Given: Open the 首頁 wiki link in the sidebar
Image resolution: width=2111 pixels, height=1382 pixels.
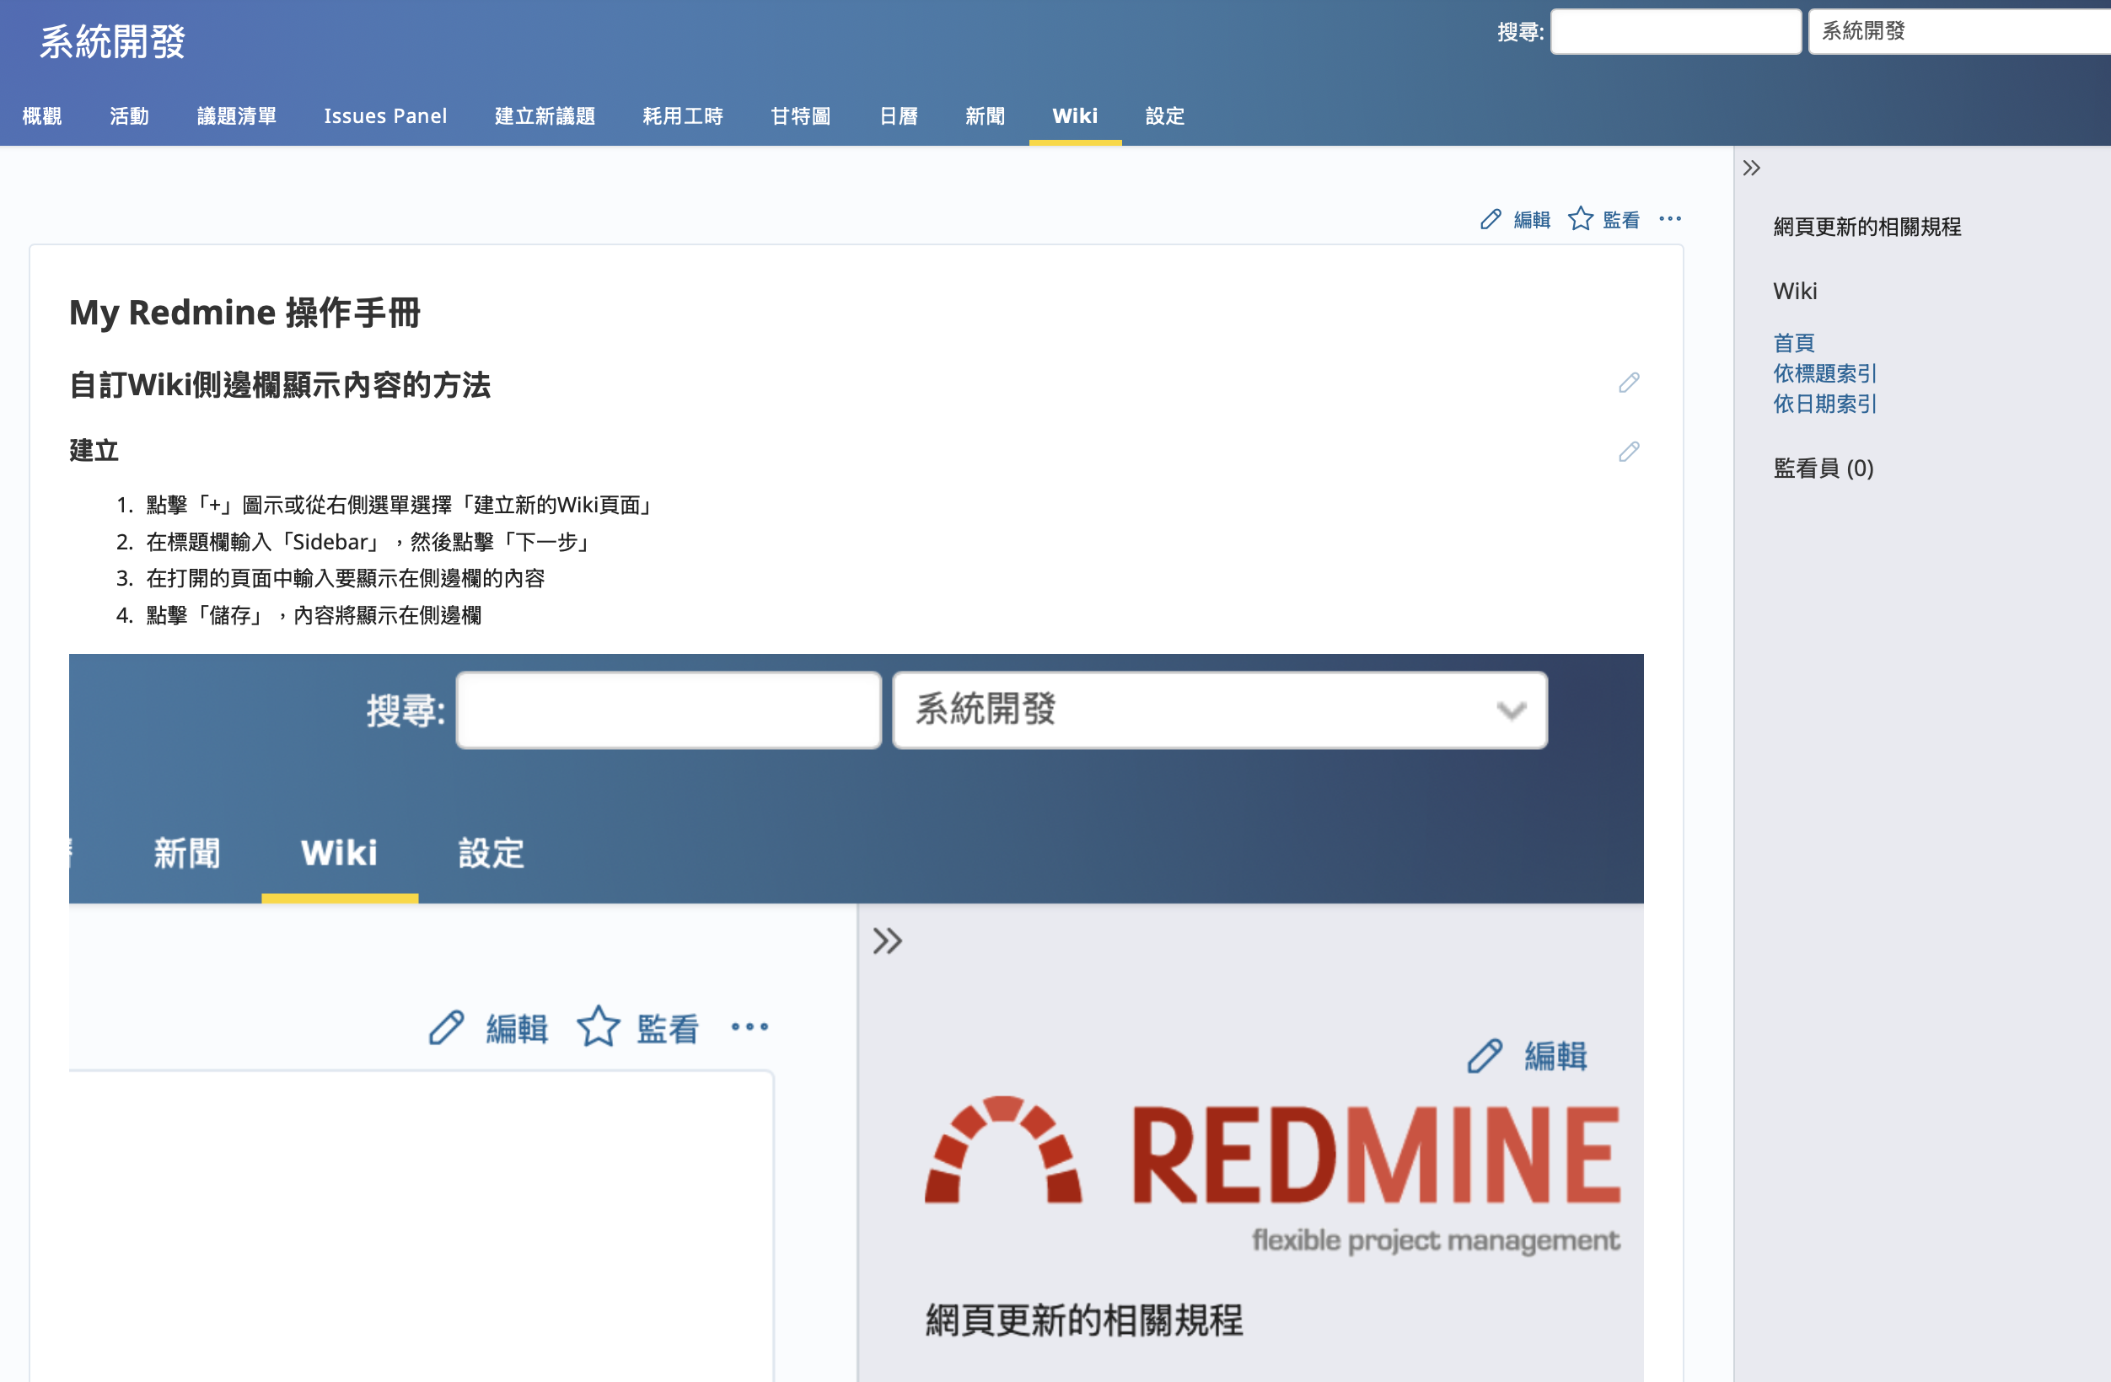Looking at the screenshot, I should [x=1792, y=343].
